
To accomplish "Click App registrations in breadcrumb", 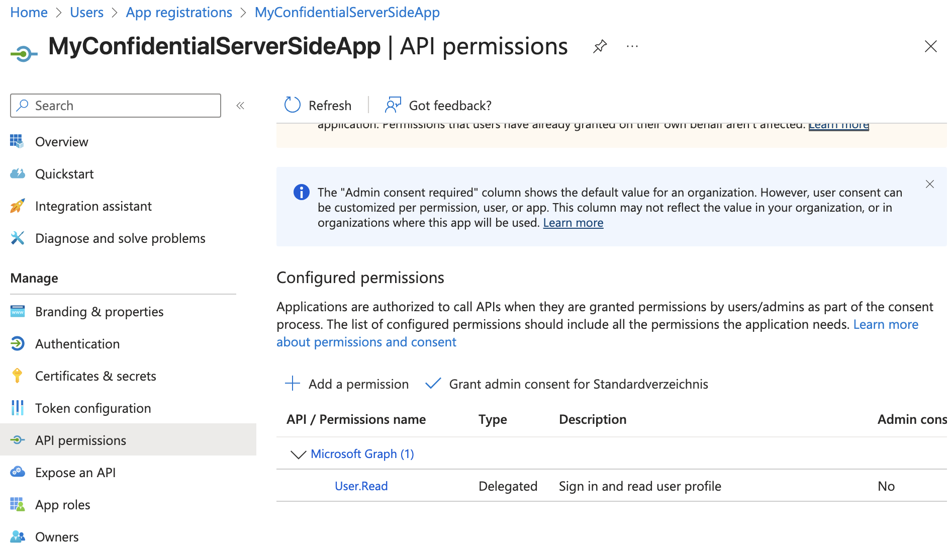I will [x=179, y=12].
